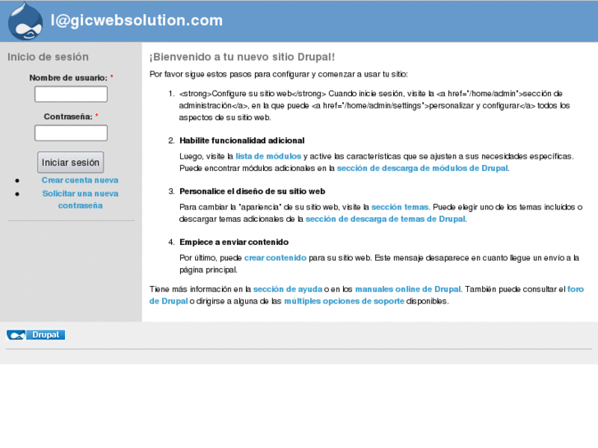The image size is (598, 448).
Task: Click the Drupal droplet logo in header
Action: pos(25,21)
